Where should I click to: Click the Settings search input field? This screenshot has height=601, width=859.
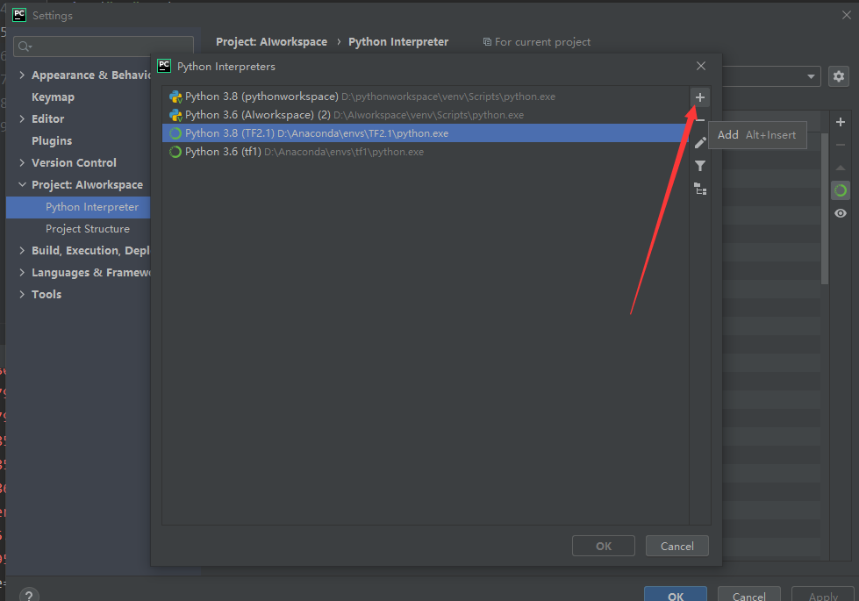(104, 47)
